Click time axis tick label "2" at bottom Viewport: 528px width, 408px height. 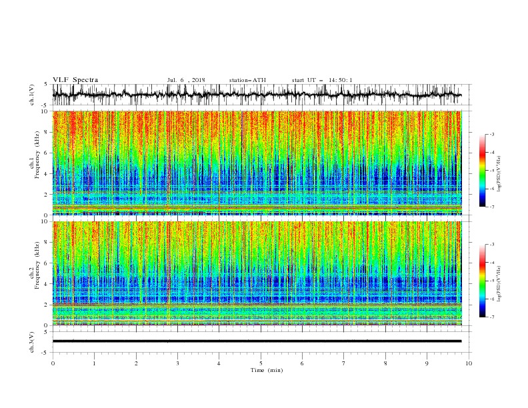pos(136,363)
